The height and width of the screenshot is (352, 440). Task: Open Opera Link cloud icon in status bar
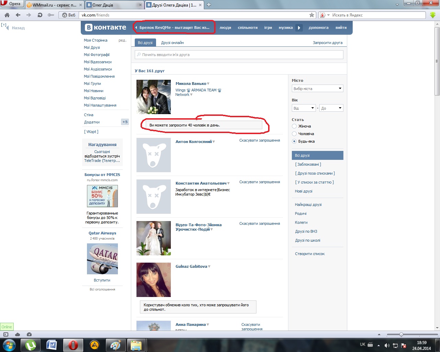18,334
